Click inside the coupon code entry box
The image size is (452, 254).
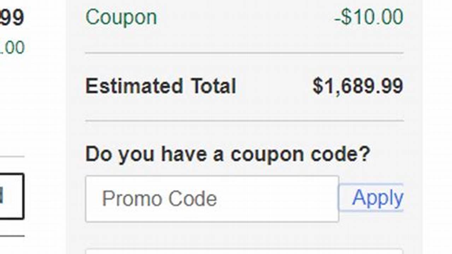pos(212,199)
